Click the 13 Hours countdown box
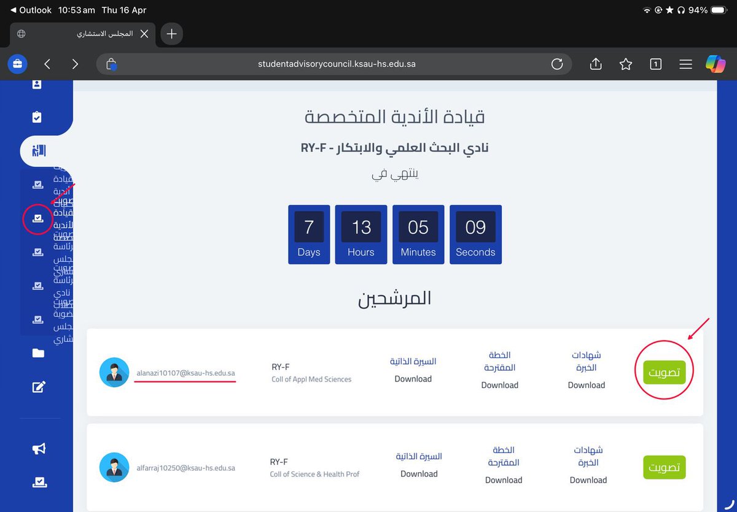 361,235
